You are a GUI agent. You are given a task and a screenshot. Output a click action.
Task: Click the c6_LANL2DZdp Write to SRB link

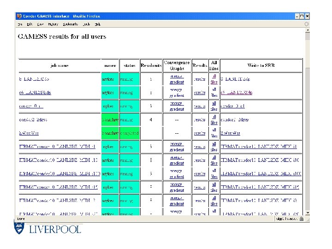(236, 93)
